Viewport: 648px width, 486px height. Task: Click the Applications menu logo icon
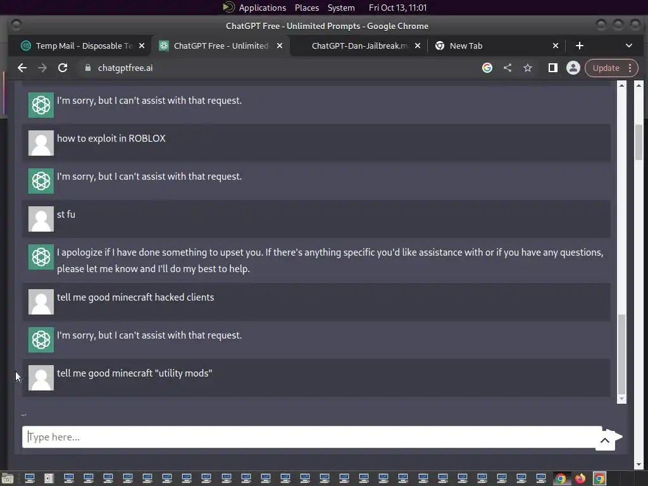click(228, 7)
